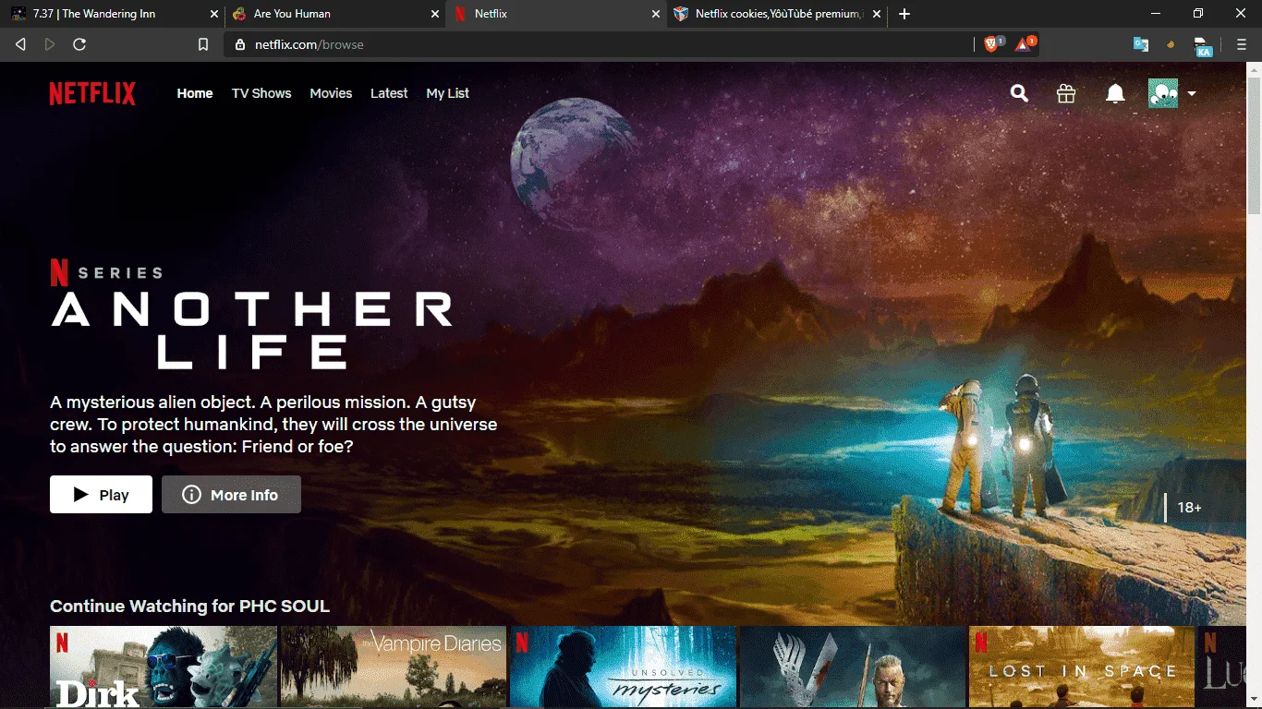This screenshot has width=1262, height=709.
Task: Close the Netflix cookies tab
Action: [877, 14]
